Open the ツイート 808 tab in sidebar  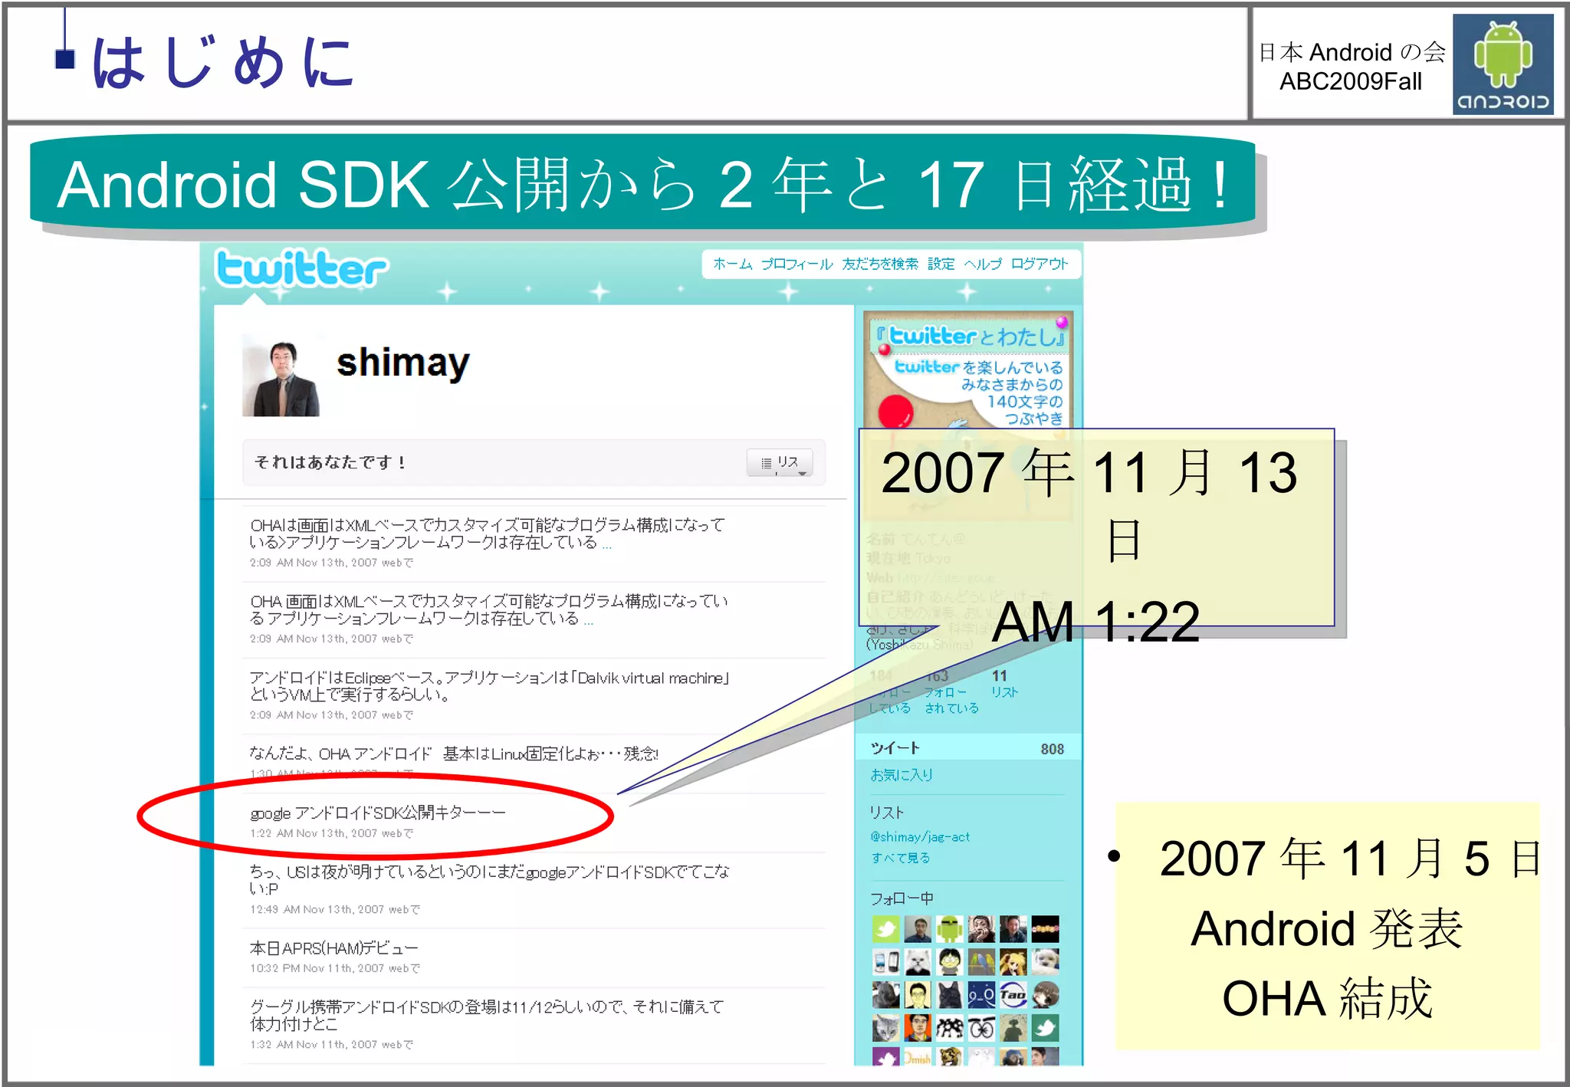[967, 748]
